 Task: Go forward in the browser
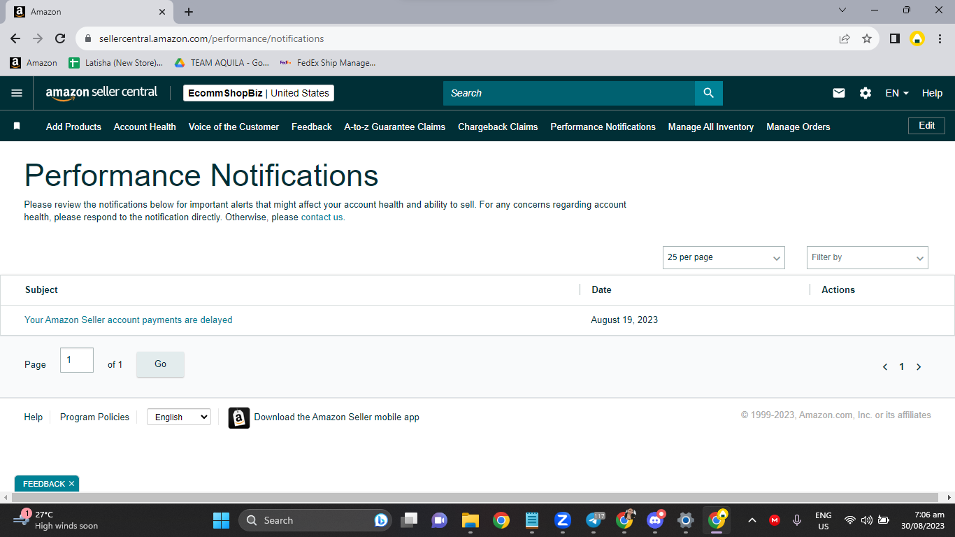[38, 39]
